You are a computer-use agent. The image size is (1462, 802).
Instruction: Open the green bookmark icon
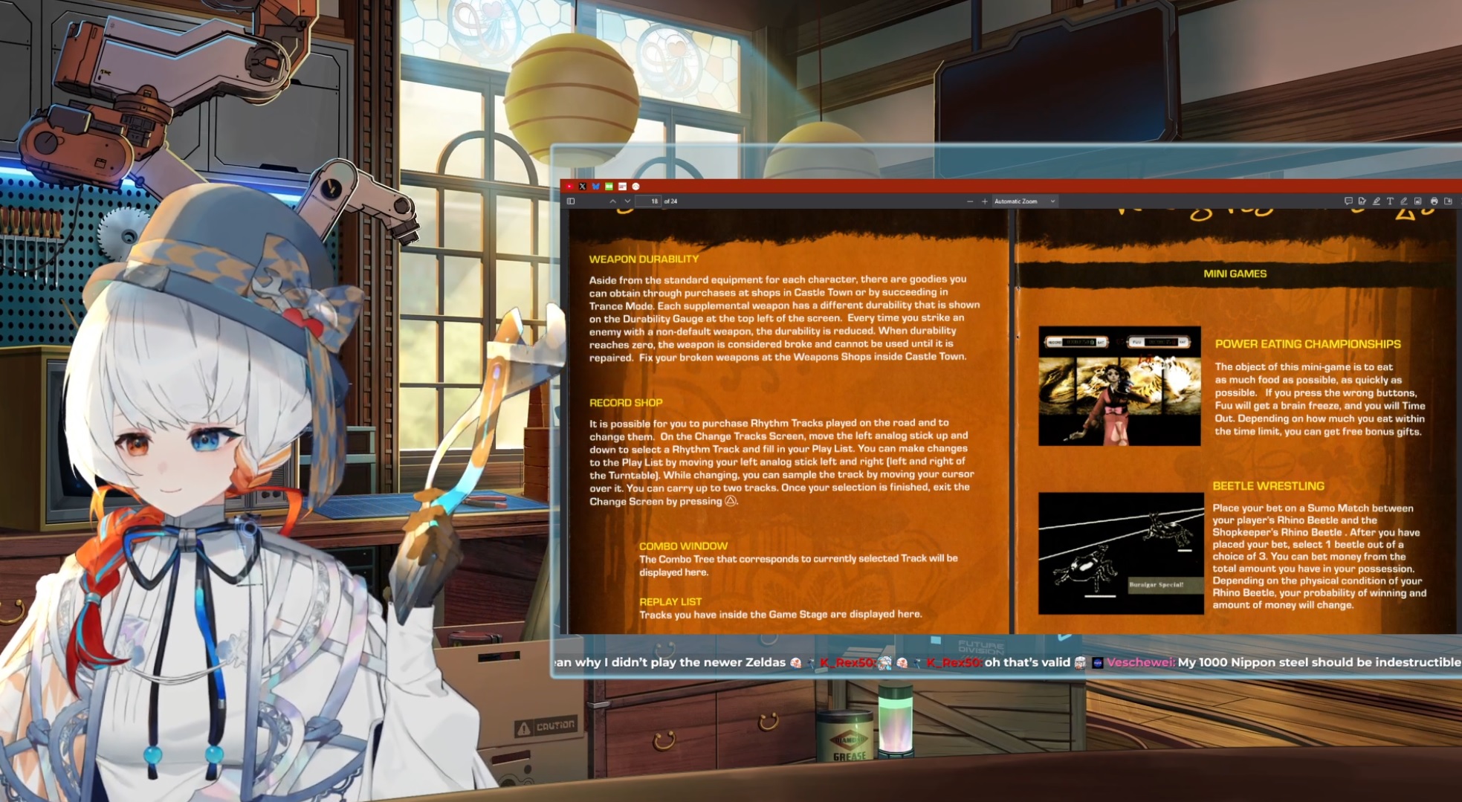pos(609,187)
